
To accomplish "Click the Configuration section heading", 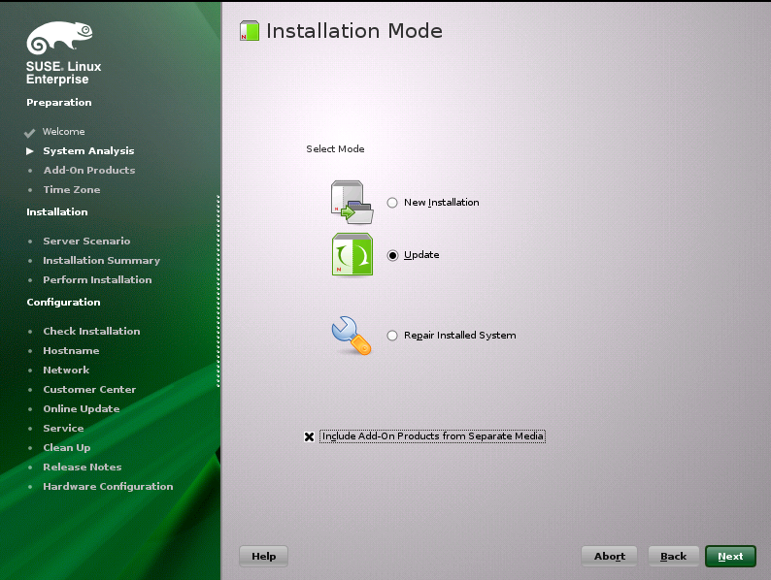I will (x=63, y=303).
